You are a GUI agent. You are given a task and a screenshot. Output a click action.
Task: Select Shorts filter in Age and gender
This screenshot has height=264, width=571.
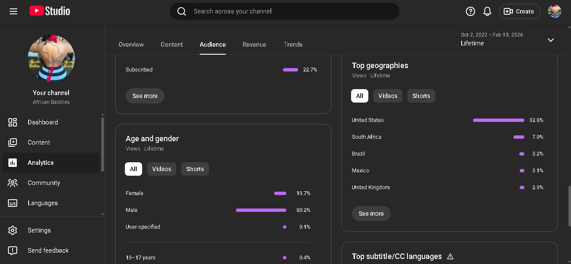(195, 169)
